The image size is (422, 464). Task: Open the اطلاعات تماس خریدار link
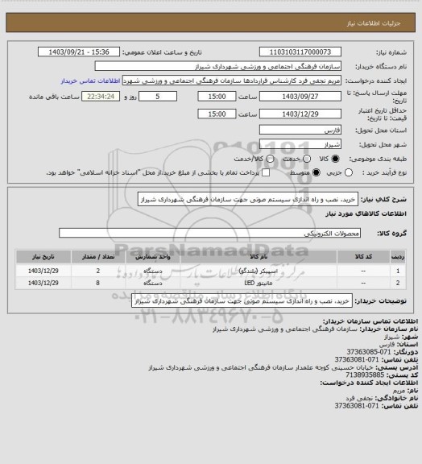pos(90,81)
